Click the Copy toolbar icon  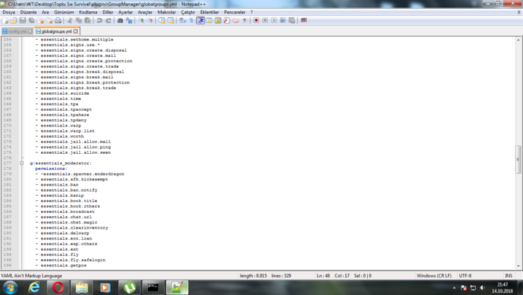79,21
